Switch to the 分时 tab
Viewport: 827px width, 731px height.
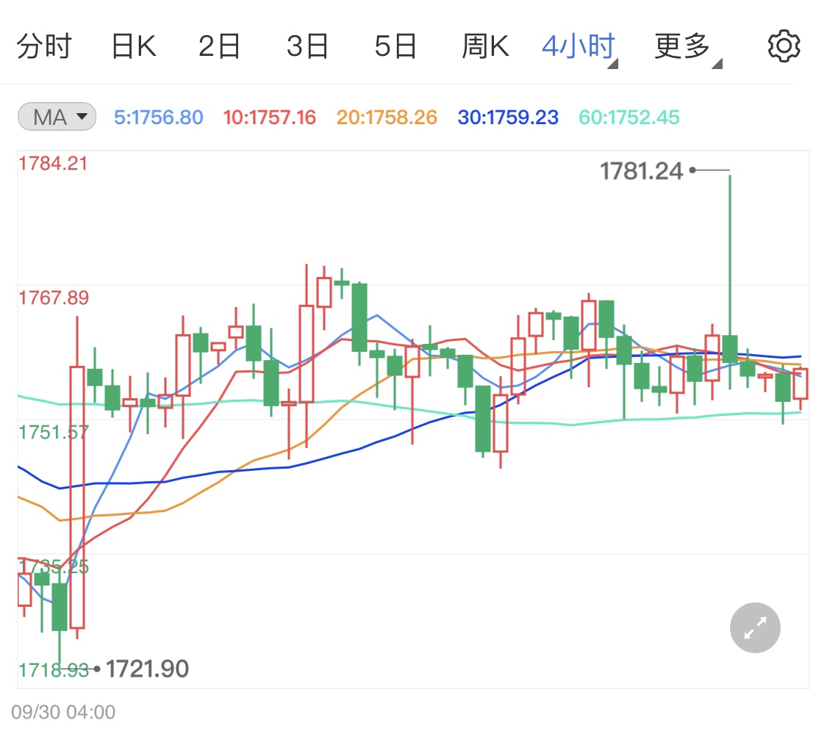(44, 46)
